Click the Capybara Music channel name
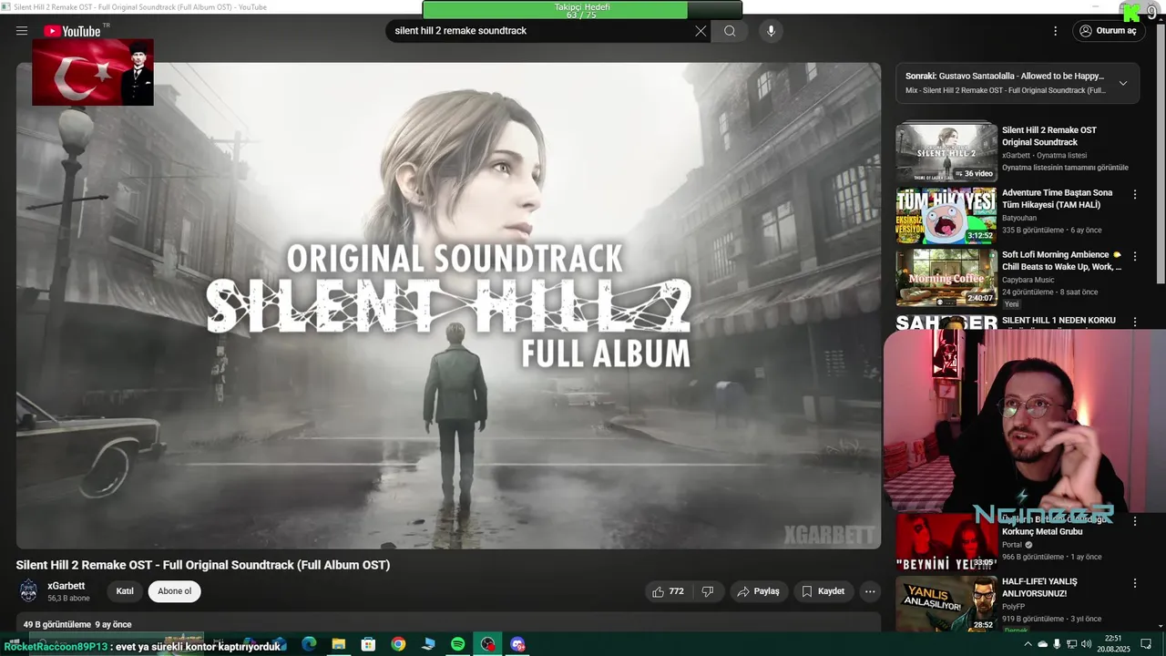This screenshot has width=1166, height=656. [x=1028, y=280]
